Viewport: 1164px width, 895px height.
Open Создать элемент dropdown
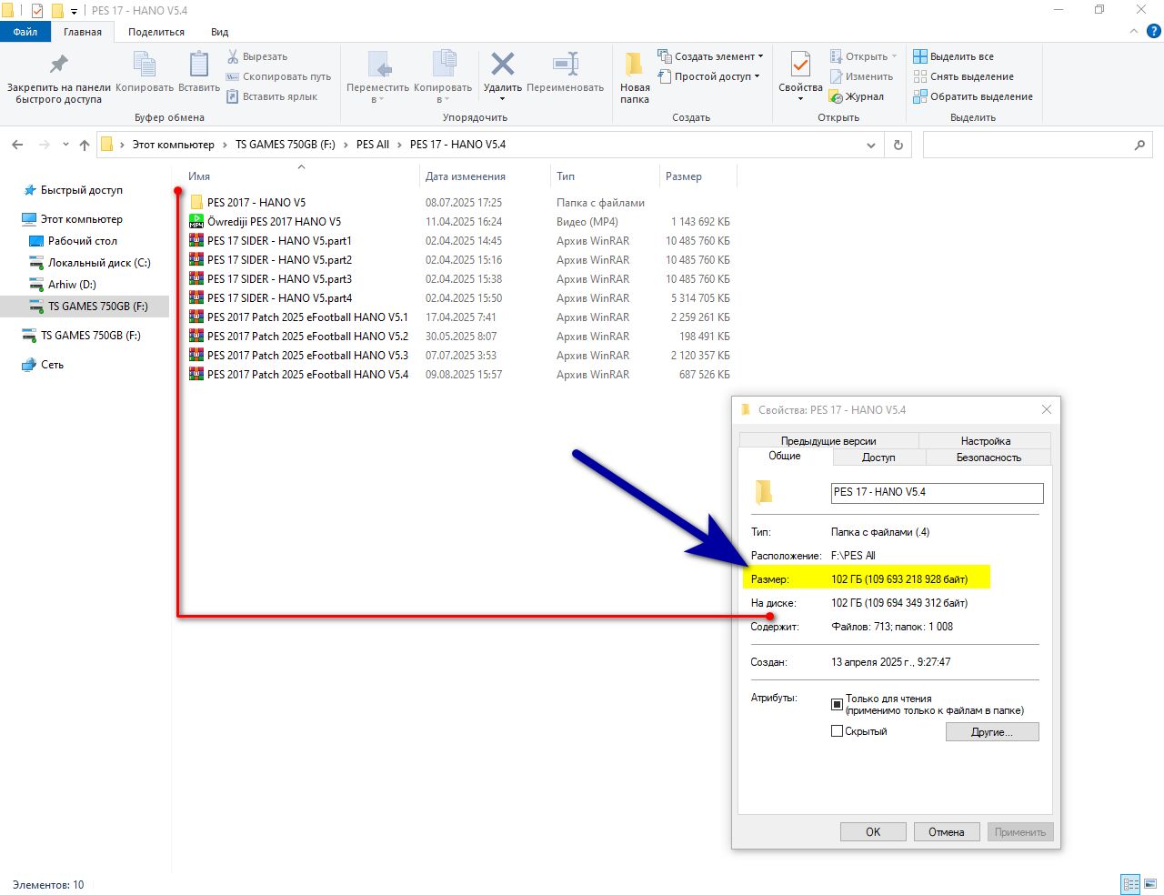pos(711,56)
